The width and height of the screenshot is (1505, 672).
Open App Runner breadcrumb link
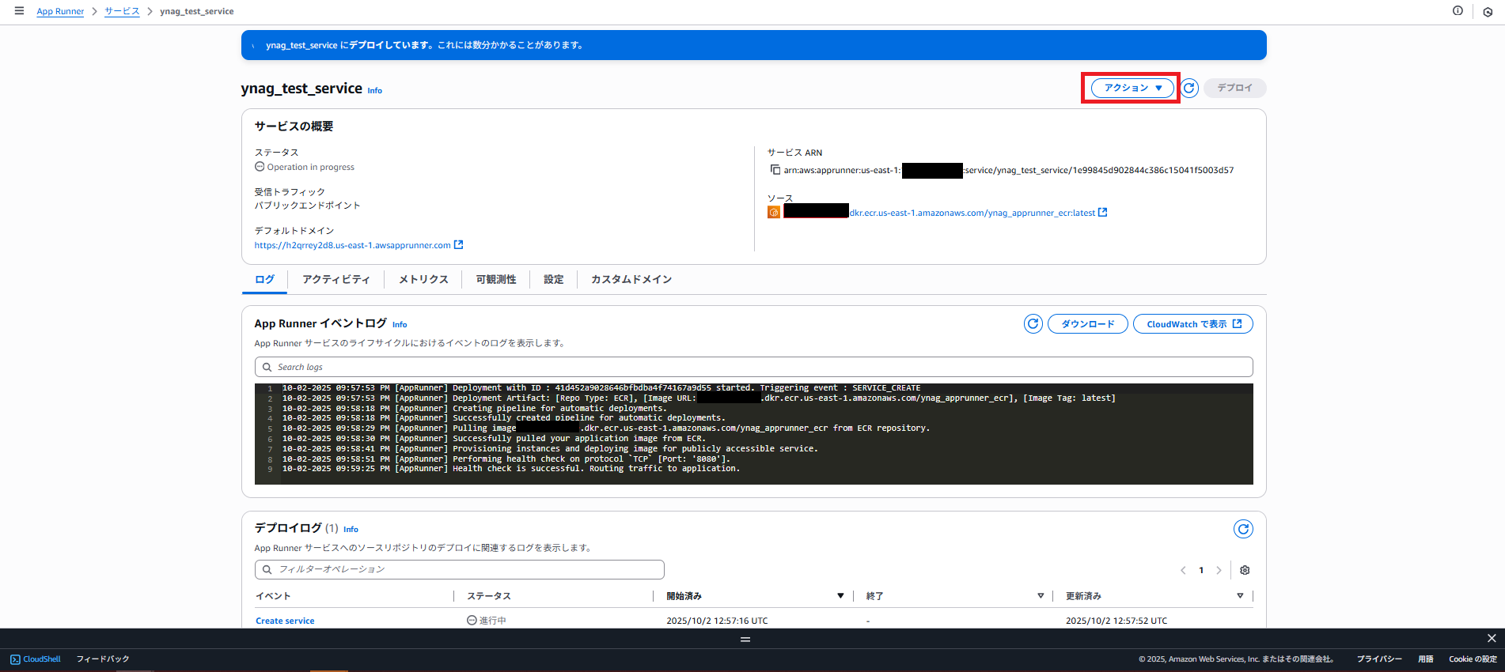[x=60, y=12]
